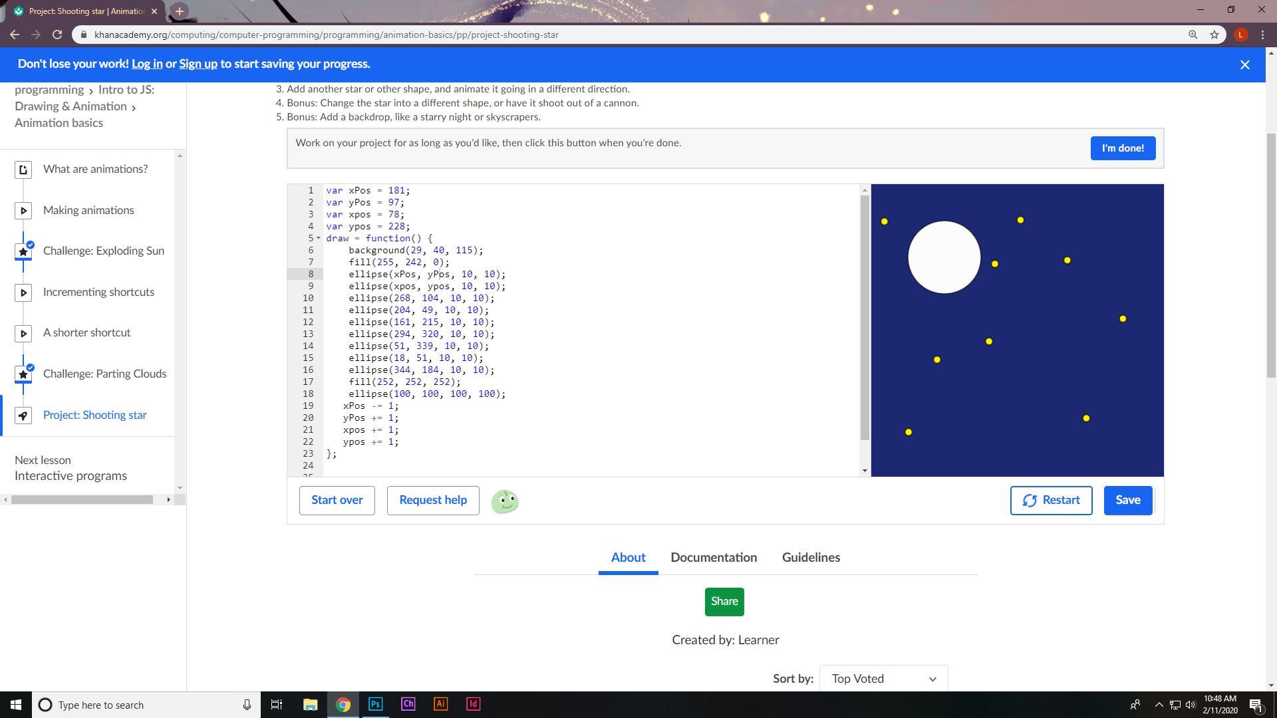Viewport: 1277px width, 718px height.
Task: Click the star icon for Challenge: Exploding Sun
Action: pyautogui.click(x=23, y=252)
